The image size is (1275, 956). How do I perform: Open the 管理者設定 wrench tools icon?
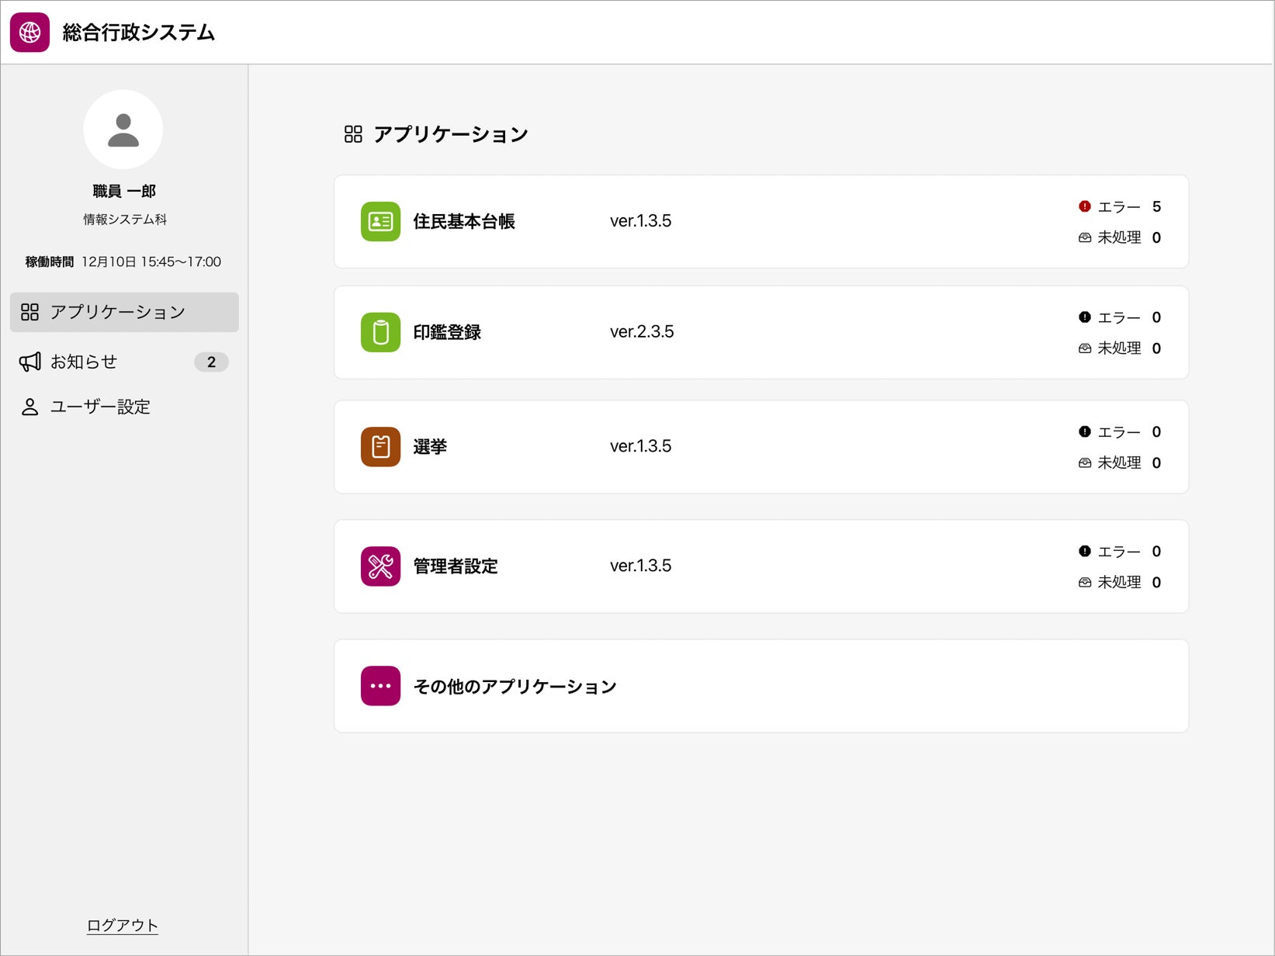pos(380,566)
